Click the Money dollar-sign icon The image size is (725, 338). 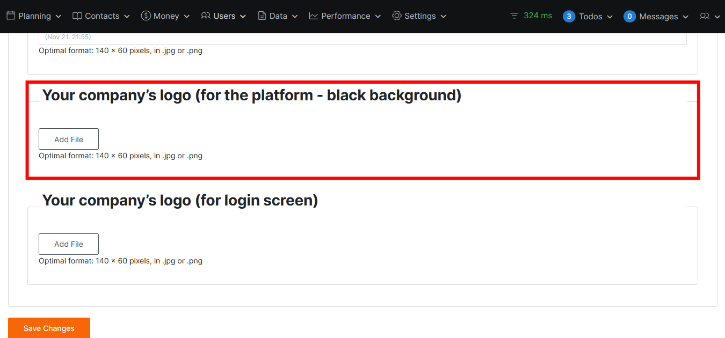point(146,16)
